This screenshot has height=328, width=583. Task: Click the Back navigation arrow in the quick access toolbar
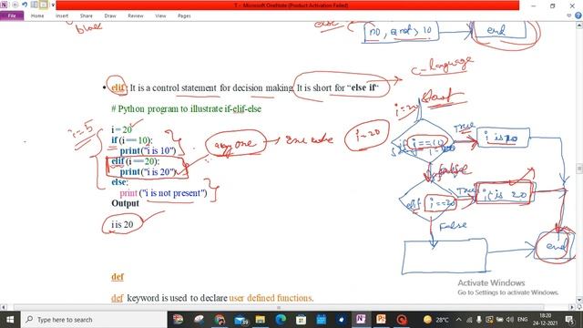coord(15,5)
